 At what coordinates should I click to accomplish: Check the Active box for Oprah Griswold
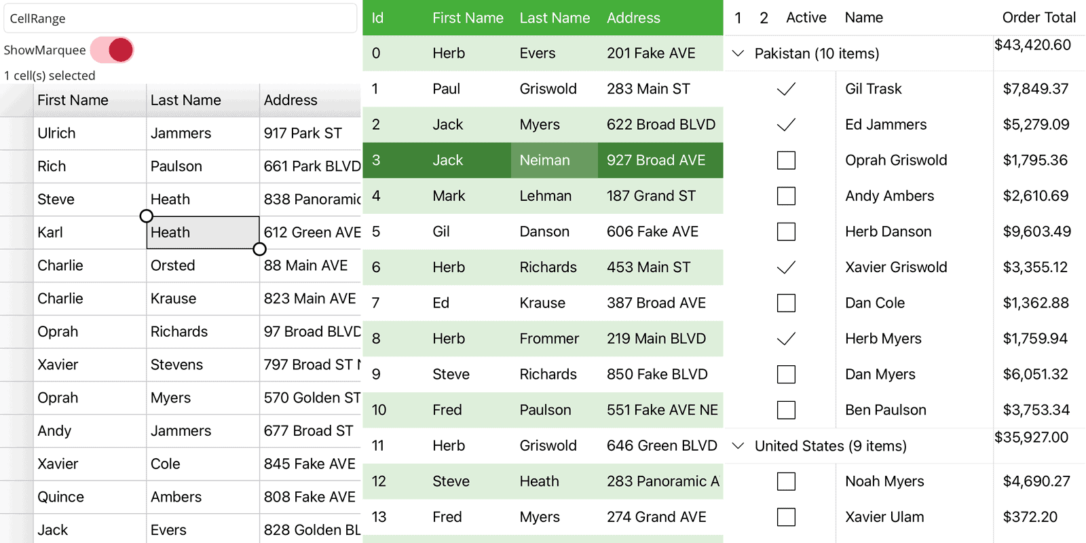(786, 160)
